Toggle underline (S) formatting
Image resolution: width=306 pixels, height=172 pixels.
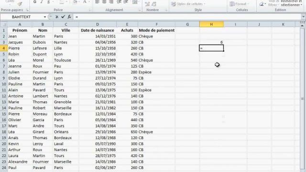(x=48, y=2)
